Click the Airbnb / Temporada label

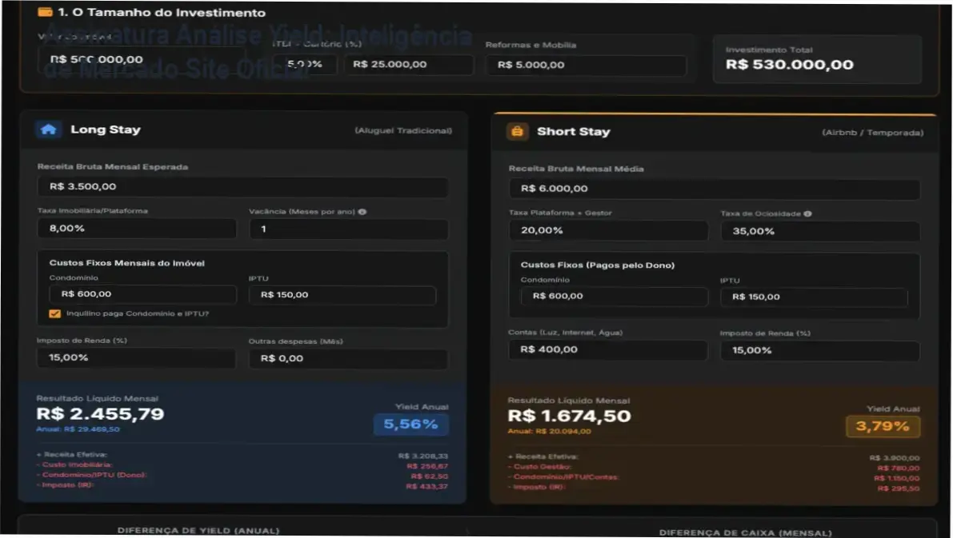(x=873, y=133)
